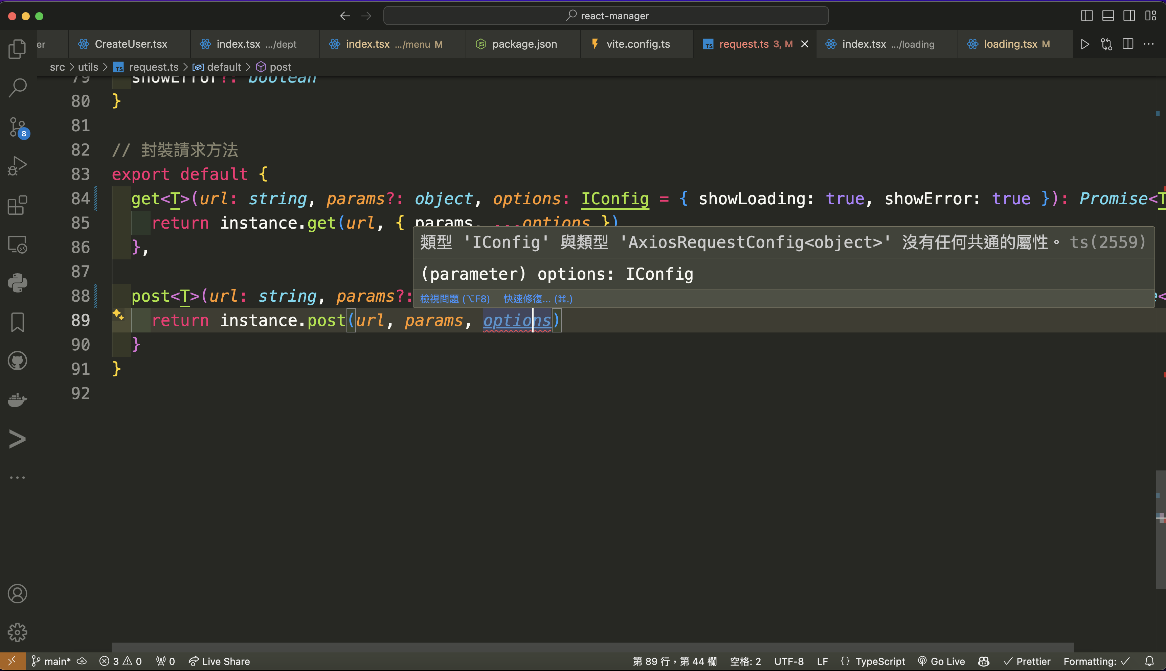
Task: Click the react-manager command center search
Action: pyautogui.click(x=606, y=16)
